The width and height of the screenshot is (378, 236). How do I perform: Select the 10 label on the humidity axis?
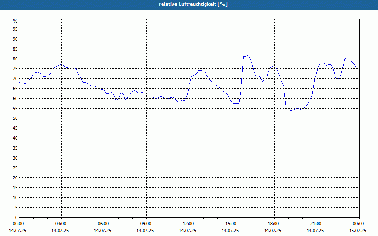(15, 198)
